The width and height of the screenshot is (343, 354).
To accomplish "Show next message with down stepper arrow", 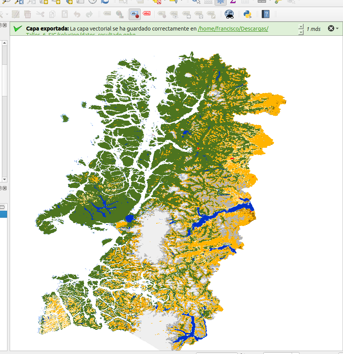I will coord(301,32).
